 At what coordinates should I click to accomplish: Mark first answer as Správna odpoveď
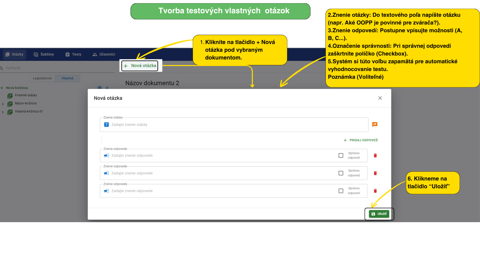341,155
